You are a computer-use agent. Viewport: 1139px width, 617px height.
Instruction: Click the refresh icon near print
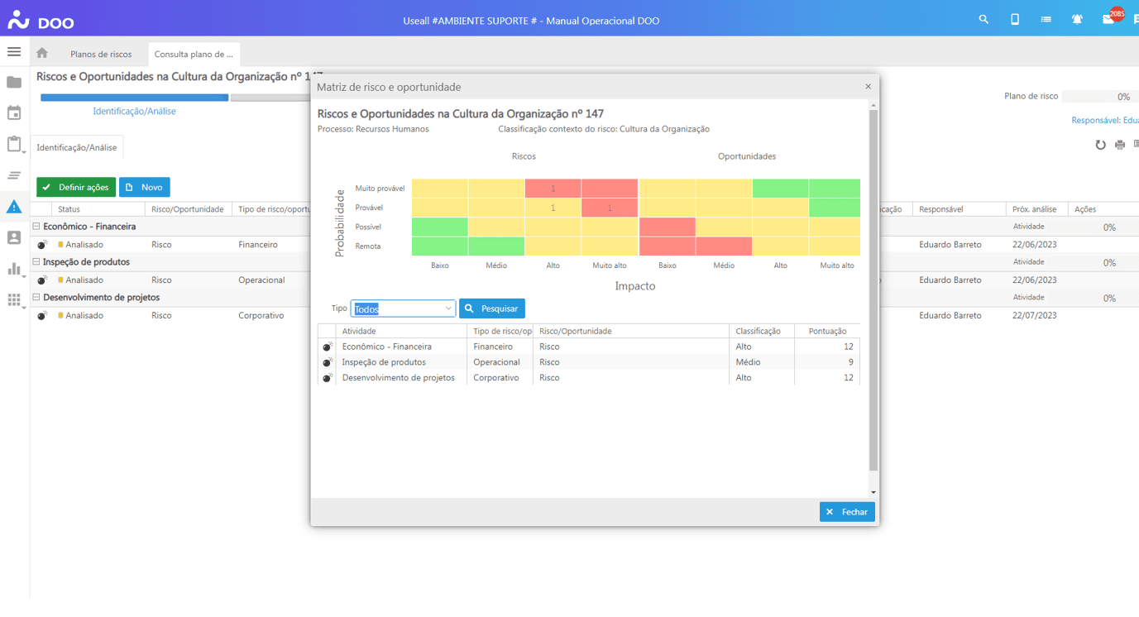pos(1100,145)
